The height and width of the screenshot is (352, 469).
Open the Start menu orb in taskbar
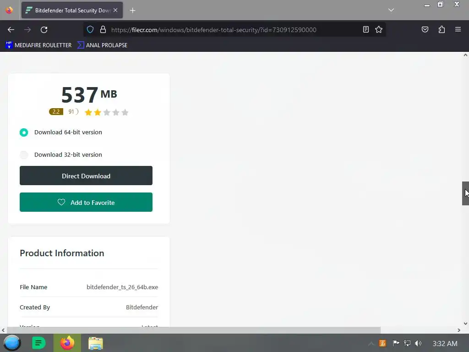point(12,343)
